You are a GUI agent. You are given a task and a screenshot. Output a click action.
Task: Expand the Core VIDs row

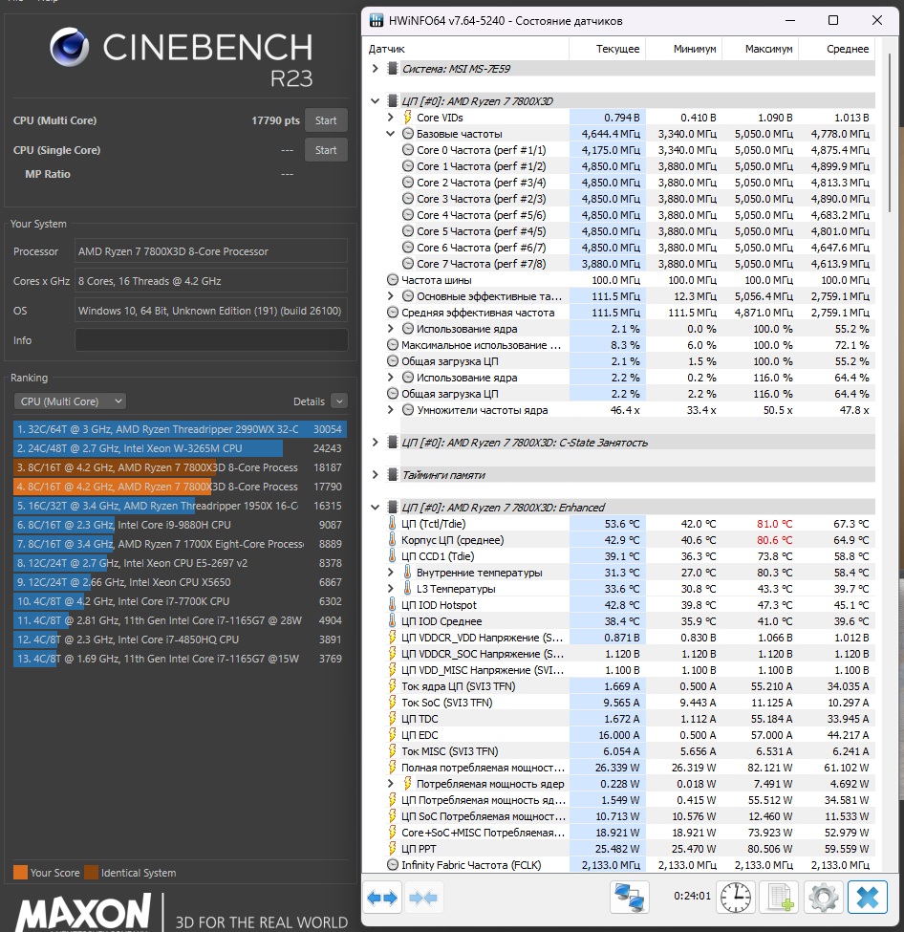click(x=391, y=117)
